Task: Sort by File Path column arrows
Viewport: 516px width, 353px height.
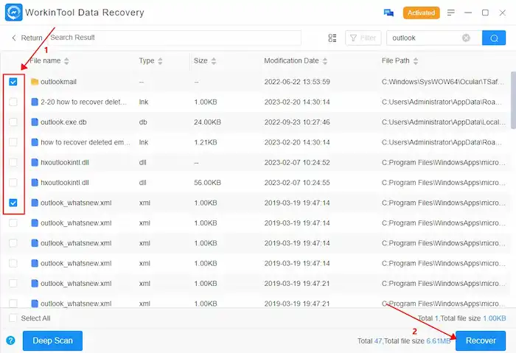Action: (x=416, y=61)
